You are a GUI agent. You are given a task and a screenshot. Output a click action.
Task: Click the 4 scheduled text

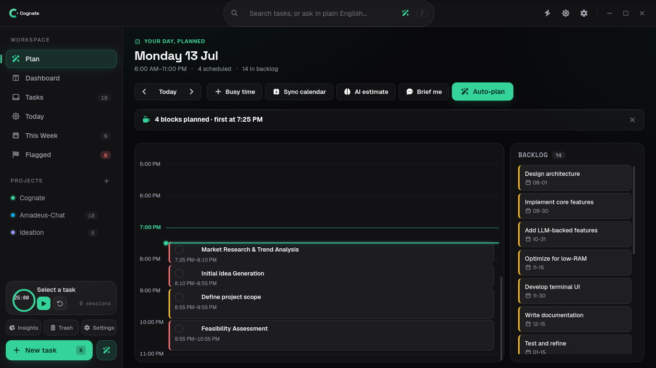[214, 69]
